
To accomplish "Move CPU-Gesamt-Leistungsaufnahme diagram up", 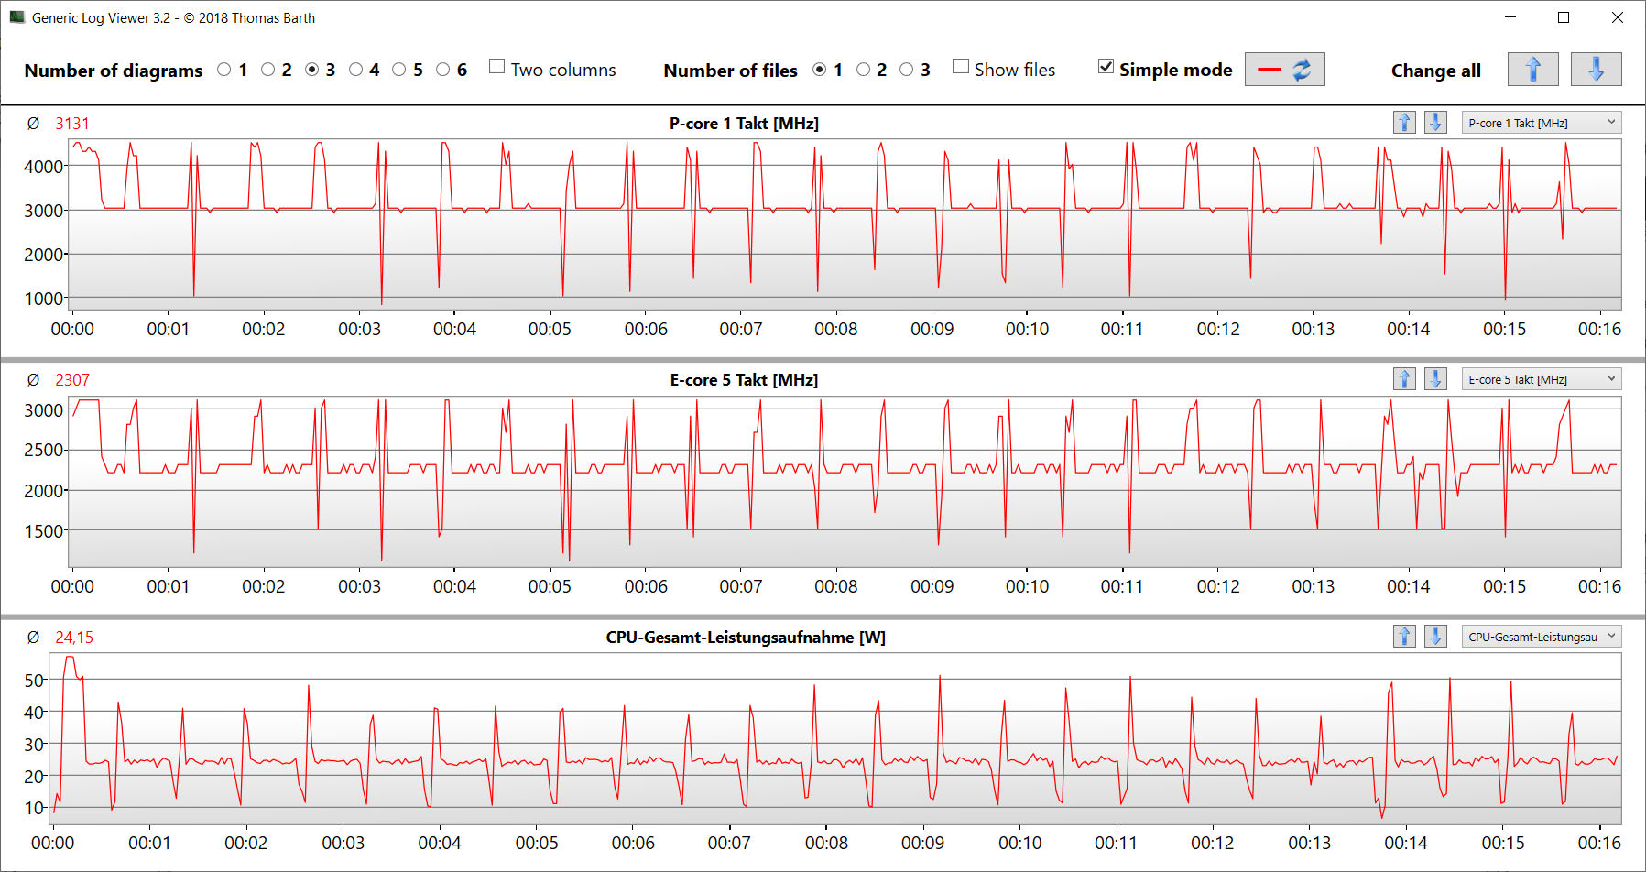I will [x=1404, y=637].
